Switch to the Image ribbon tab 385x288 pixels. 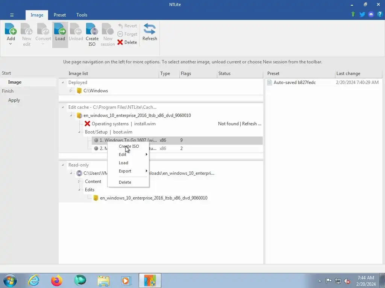tap(37, 15)
